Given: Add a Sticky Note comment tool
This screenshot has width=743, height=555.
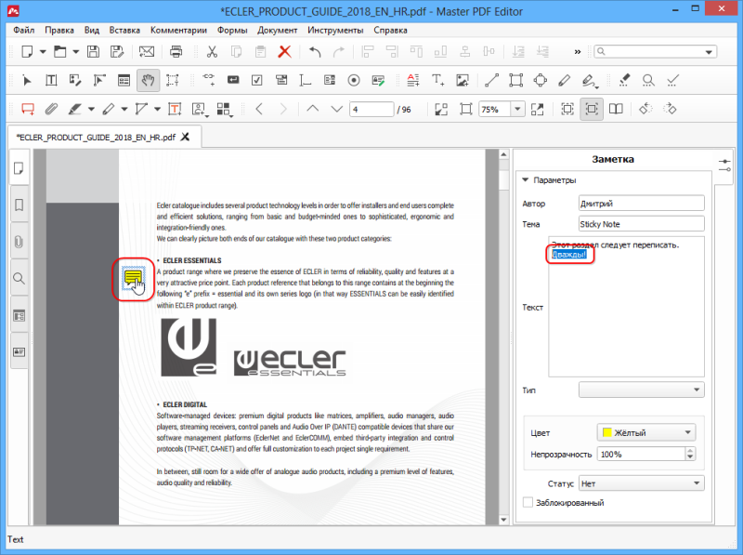Looking at the screenshot, I should click(28, 109).
